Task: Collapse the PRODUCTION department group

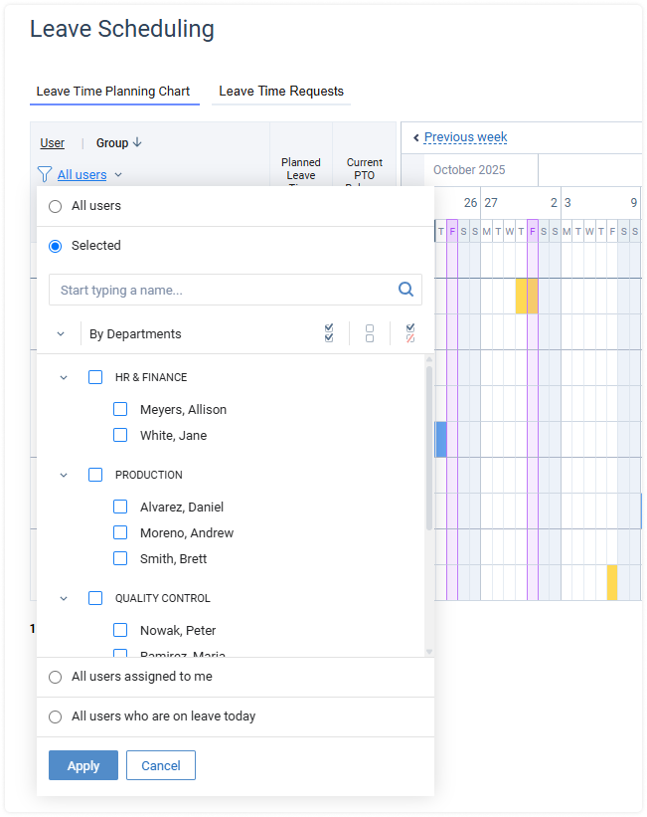Action: [x=64, y=475]
